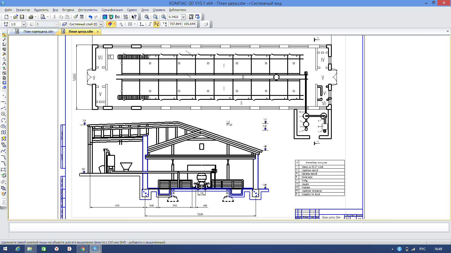This screenshot has height=253, width=451.
Task: Select the Geometry panel in the left toolbar
Action: (4, 35)
